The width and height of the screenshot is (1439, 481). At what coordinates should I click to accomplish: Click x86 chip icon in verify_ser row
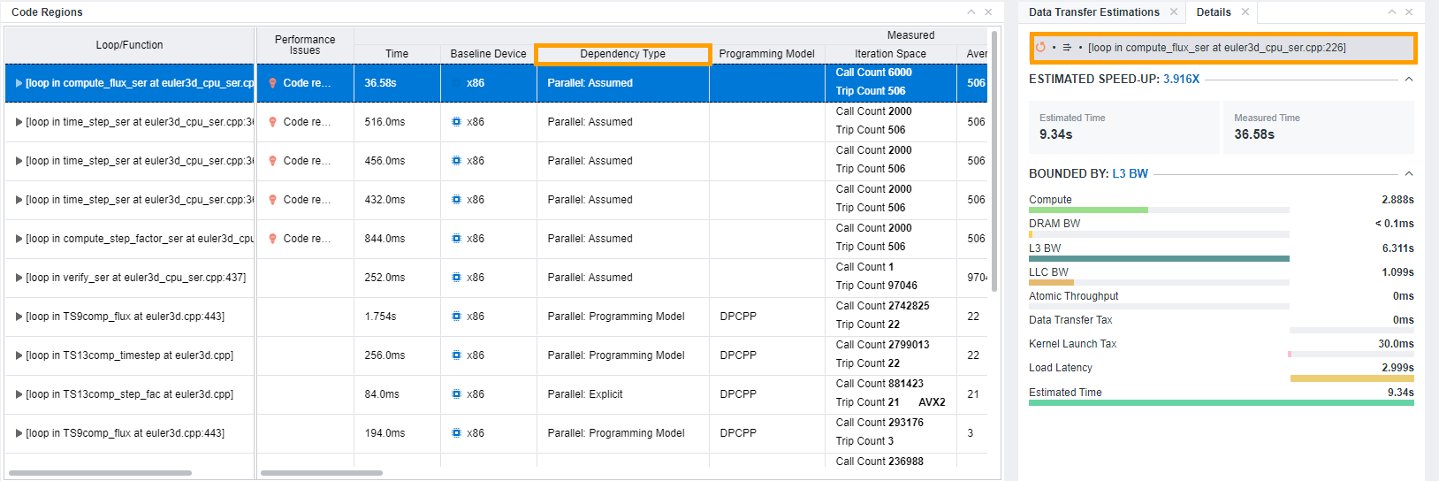(456, 278)
